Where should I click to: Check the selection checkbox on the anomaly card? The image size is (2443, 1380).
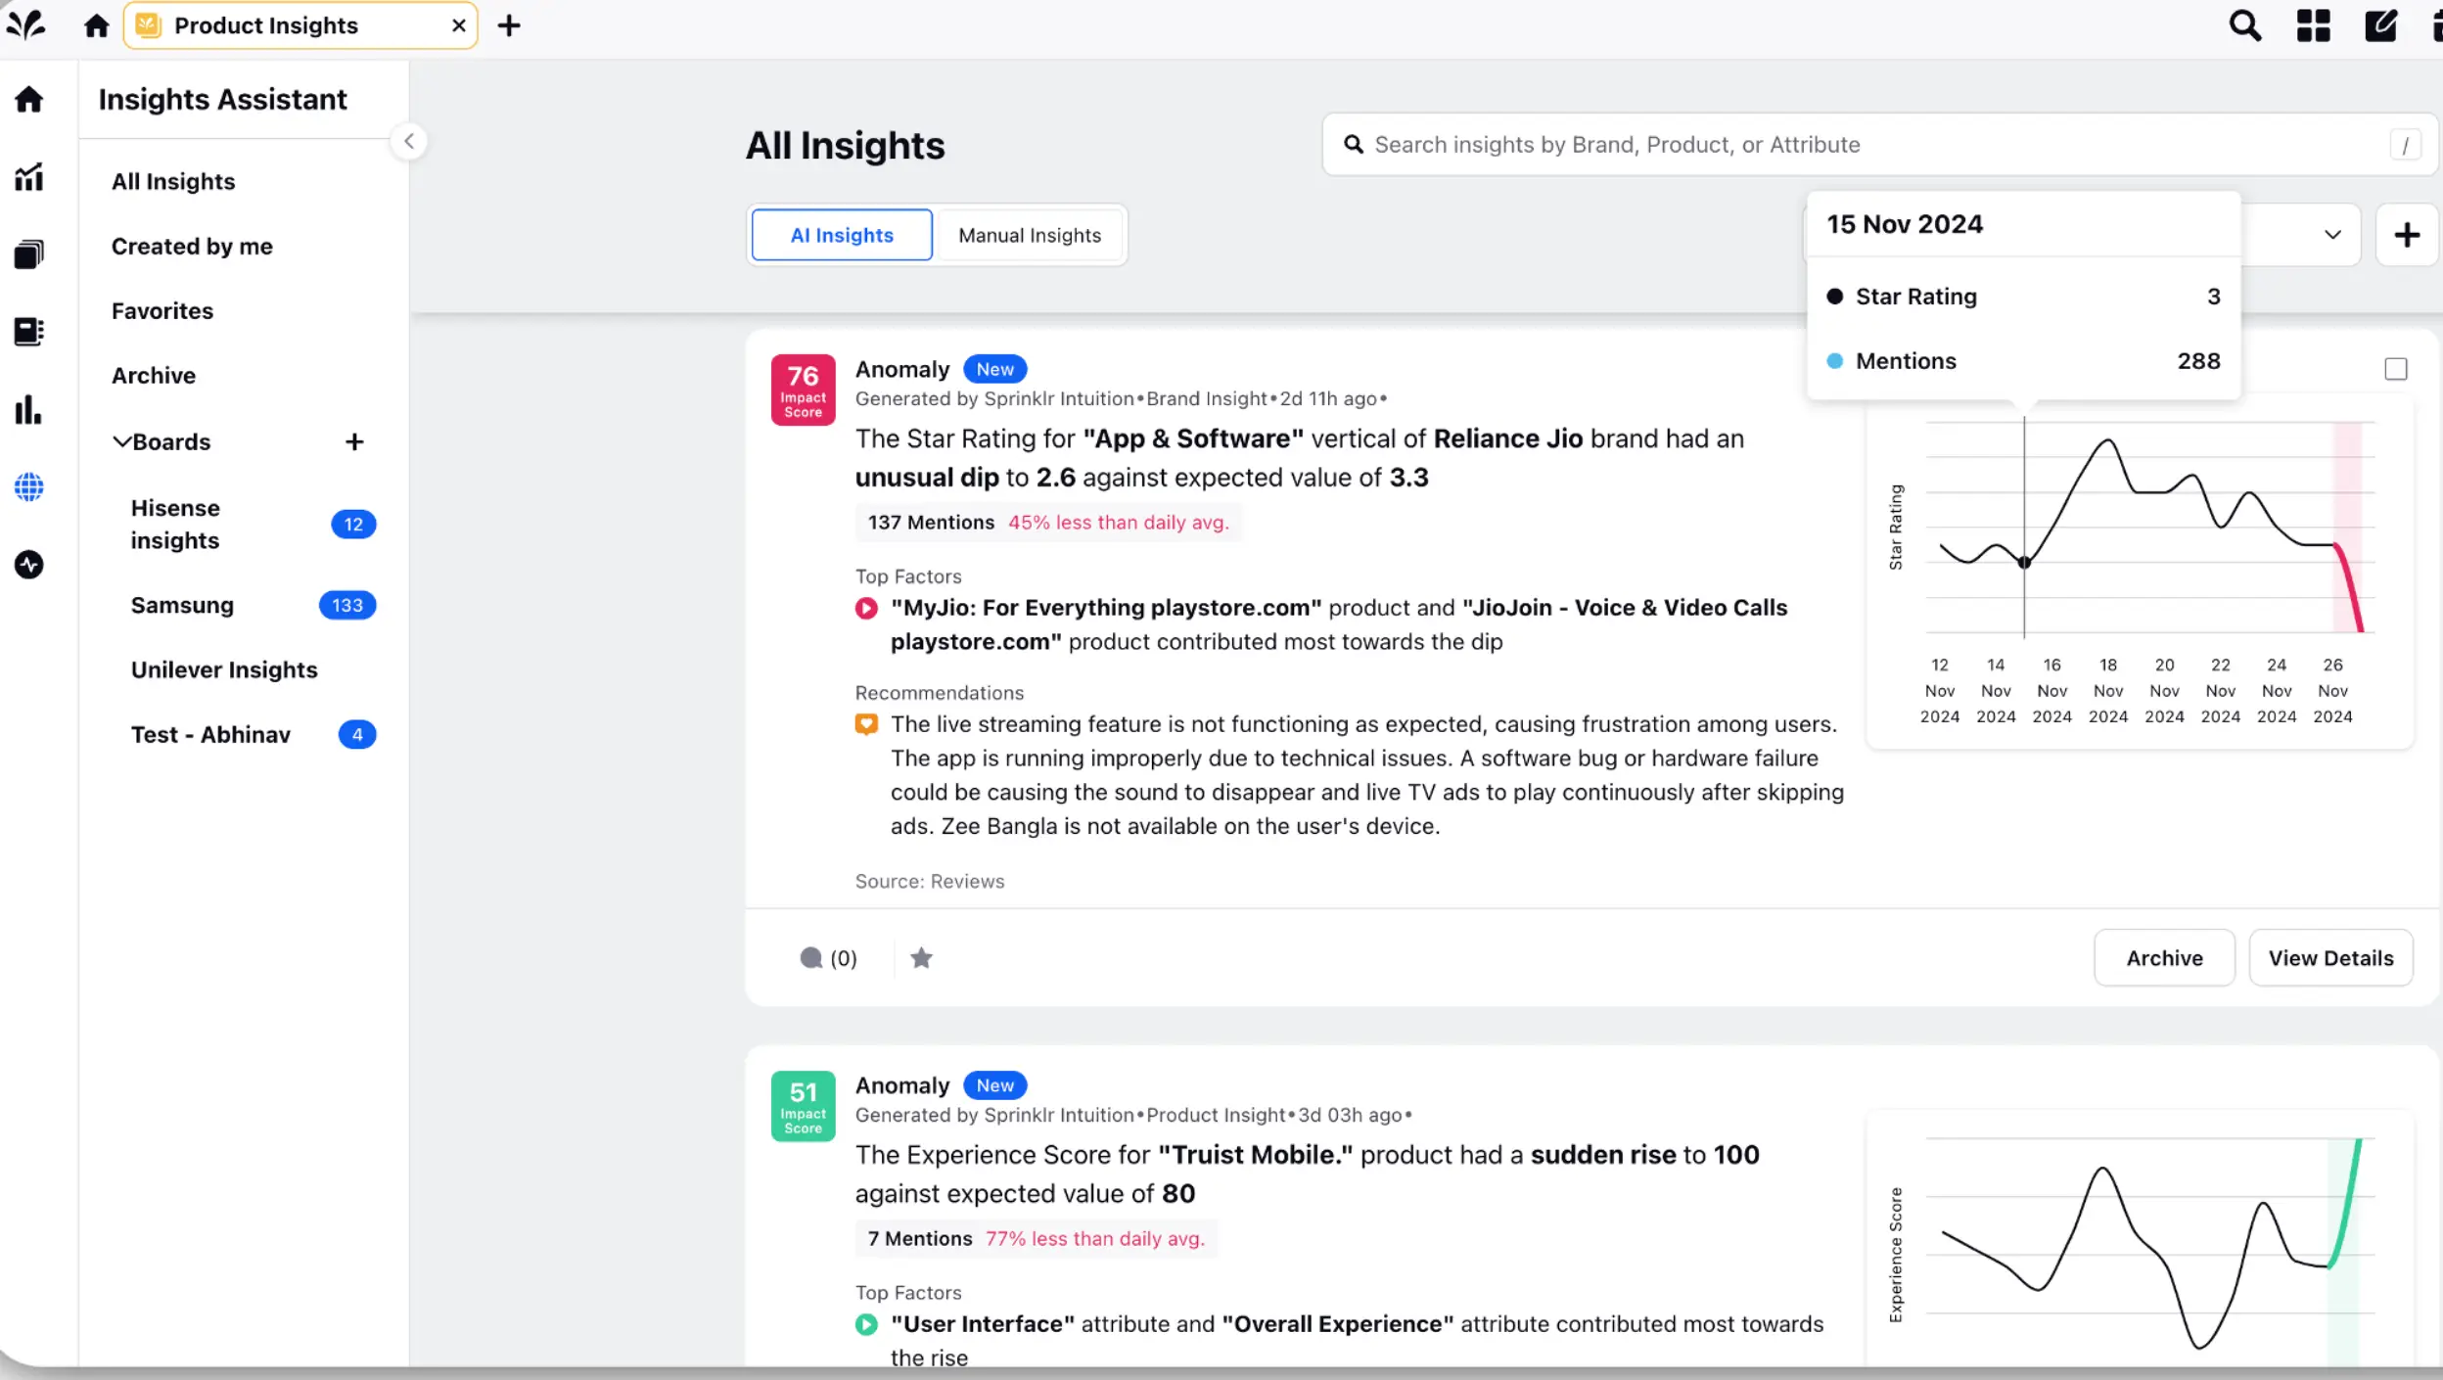2395,369
